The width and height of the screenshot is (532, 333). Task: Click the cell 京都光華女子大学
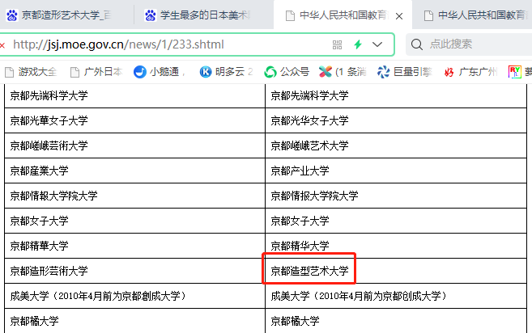134,120
